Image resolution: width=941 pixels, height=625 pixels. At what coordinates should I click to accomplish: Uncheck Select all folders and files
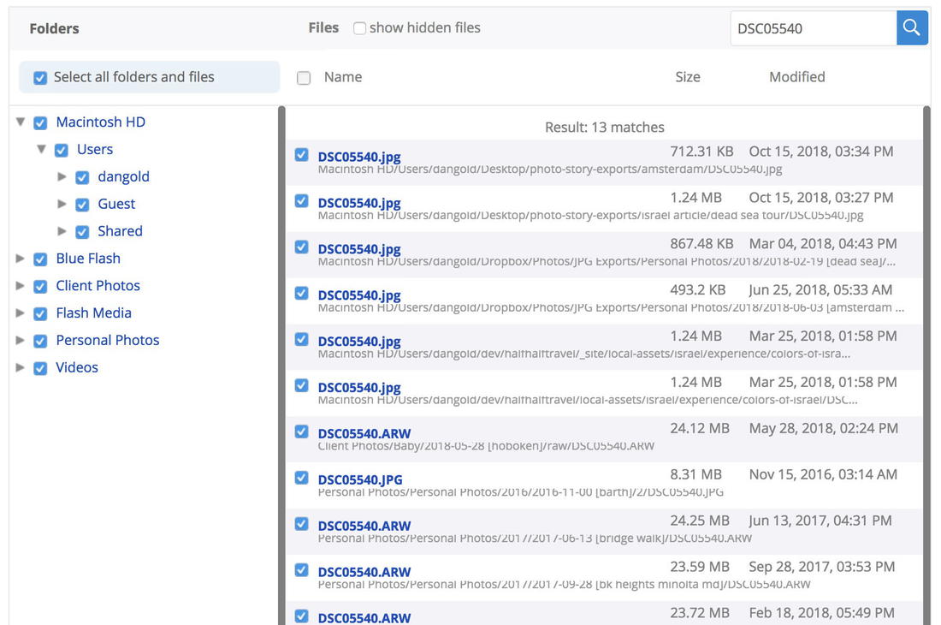coord(40,78)
